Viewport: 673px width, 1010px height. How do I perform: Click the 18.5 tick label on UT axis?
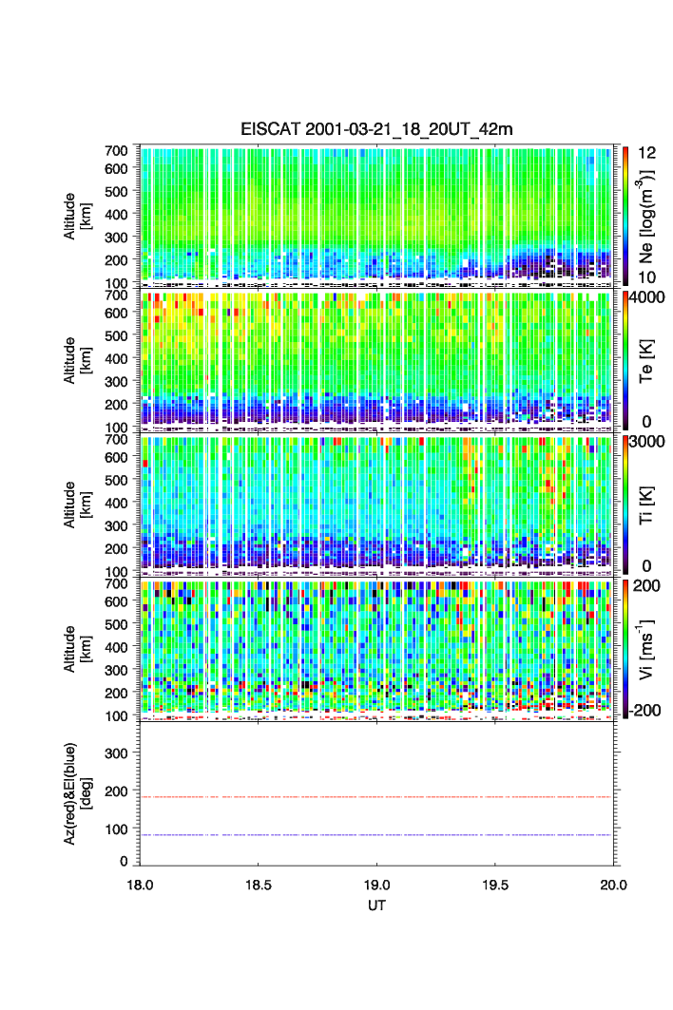click(260, 884)
